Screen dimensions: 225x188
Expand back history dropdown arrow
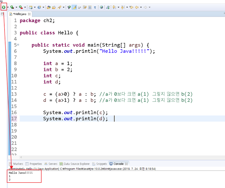pos(141,7)
